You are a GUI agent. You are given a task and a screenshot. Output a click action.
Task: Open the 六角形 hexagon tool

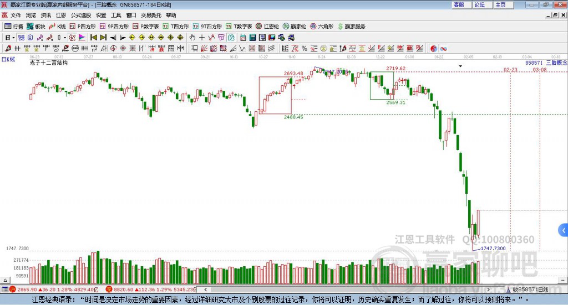click(322, 27)
